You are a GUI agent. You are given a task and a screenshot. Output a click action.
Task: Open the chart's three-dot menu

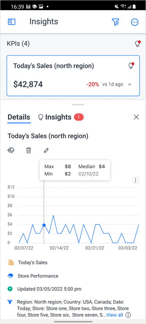pos(135,180)
